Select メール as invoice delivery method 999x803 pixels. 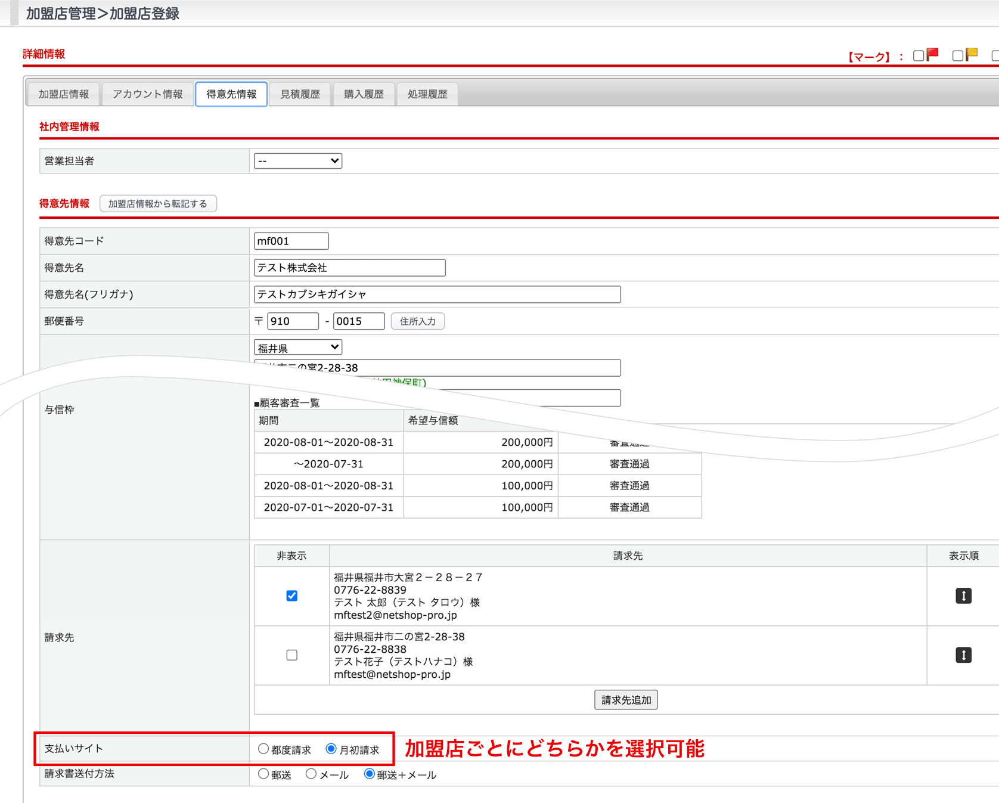point(311,774)
